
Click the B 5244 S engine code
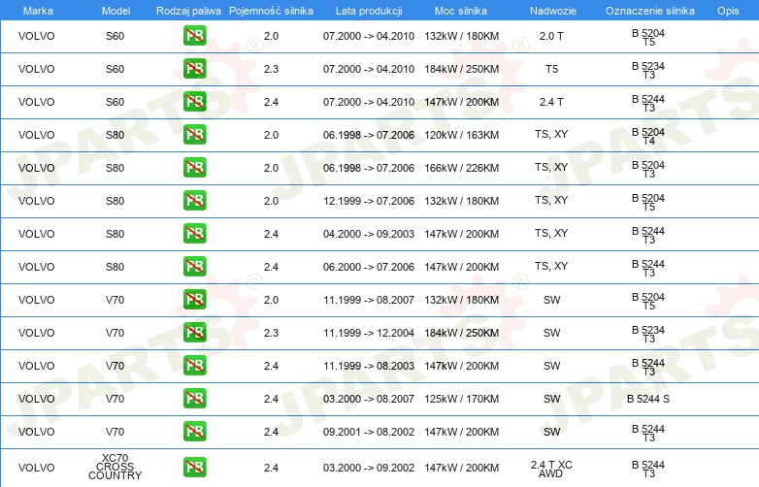click(648, 399)
